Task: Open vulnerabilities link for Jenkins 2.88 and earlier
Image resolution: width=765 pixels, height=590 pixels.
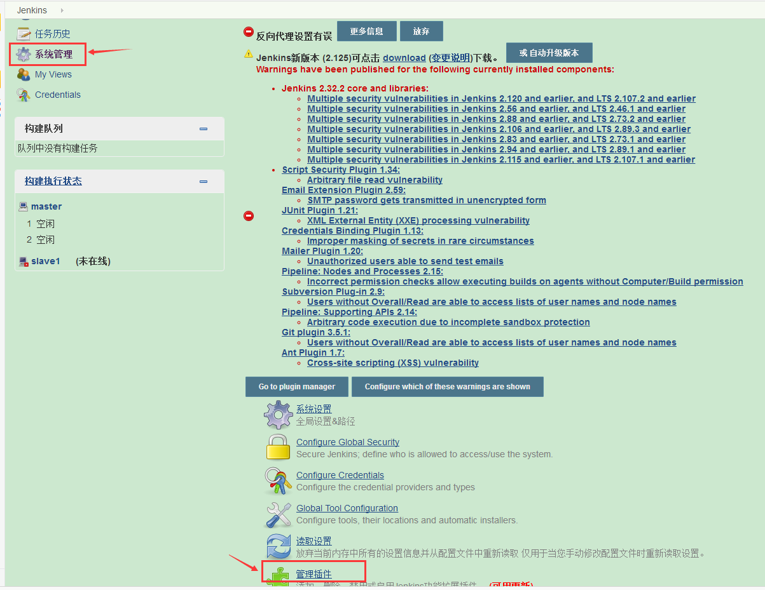Action: coord(496,119)
